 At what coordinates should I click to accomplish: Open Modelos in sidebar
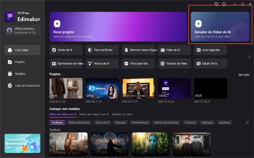(x=22, y=74)
